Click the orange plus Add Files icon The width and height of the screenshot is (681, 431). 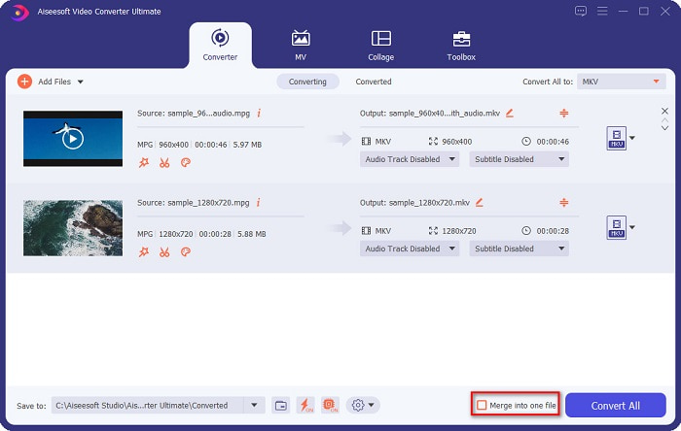24,82
